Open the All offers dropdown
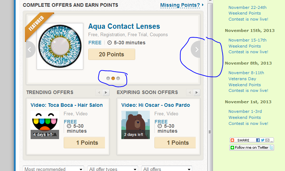 [x=167, y=169]
